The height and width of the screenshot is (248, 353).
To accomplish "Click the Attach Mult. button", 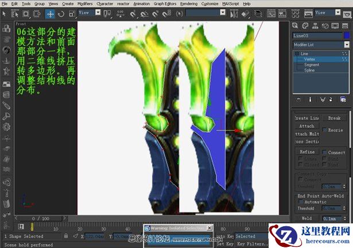I will click(307, 134).
